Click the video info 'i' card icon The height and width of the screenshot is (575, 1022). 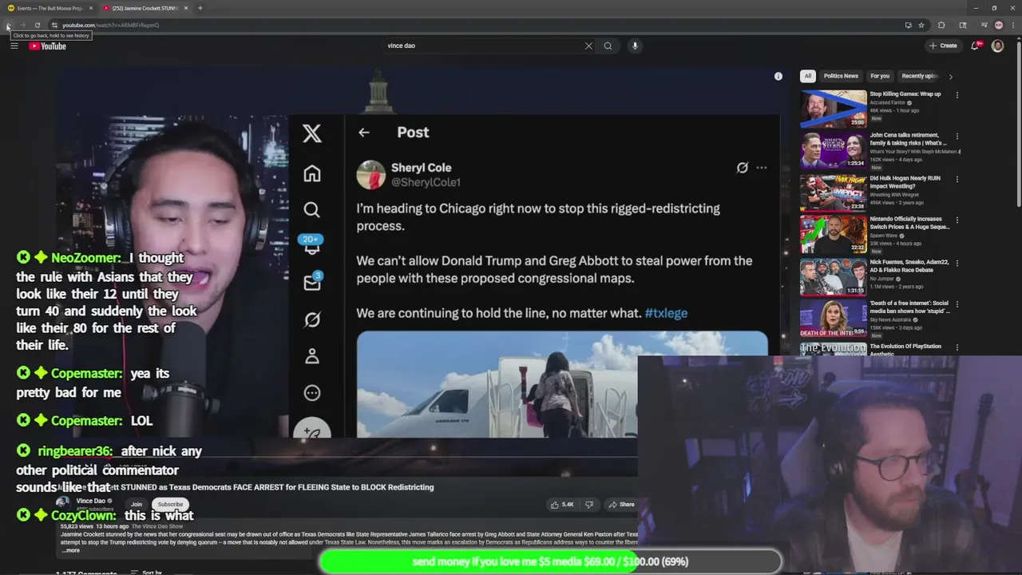(x=778, y=76)
